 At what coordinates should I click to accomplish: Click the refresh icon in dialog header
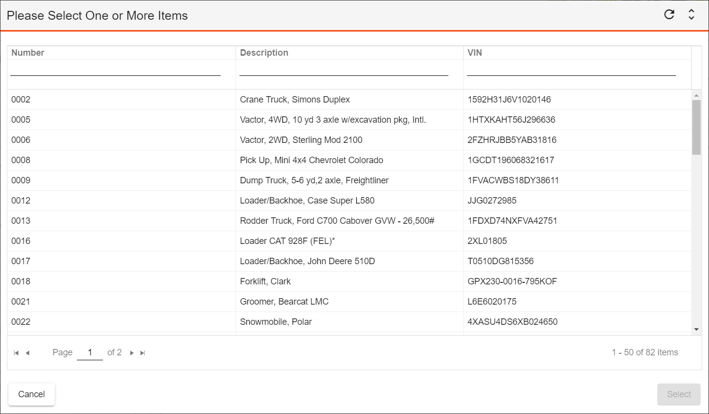coord(669,15)
